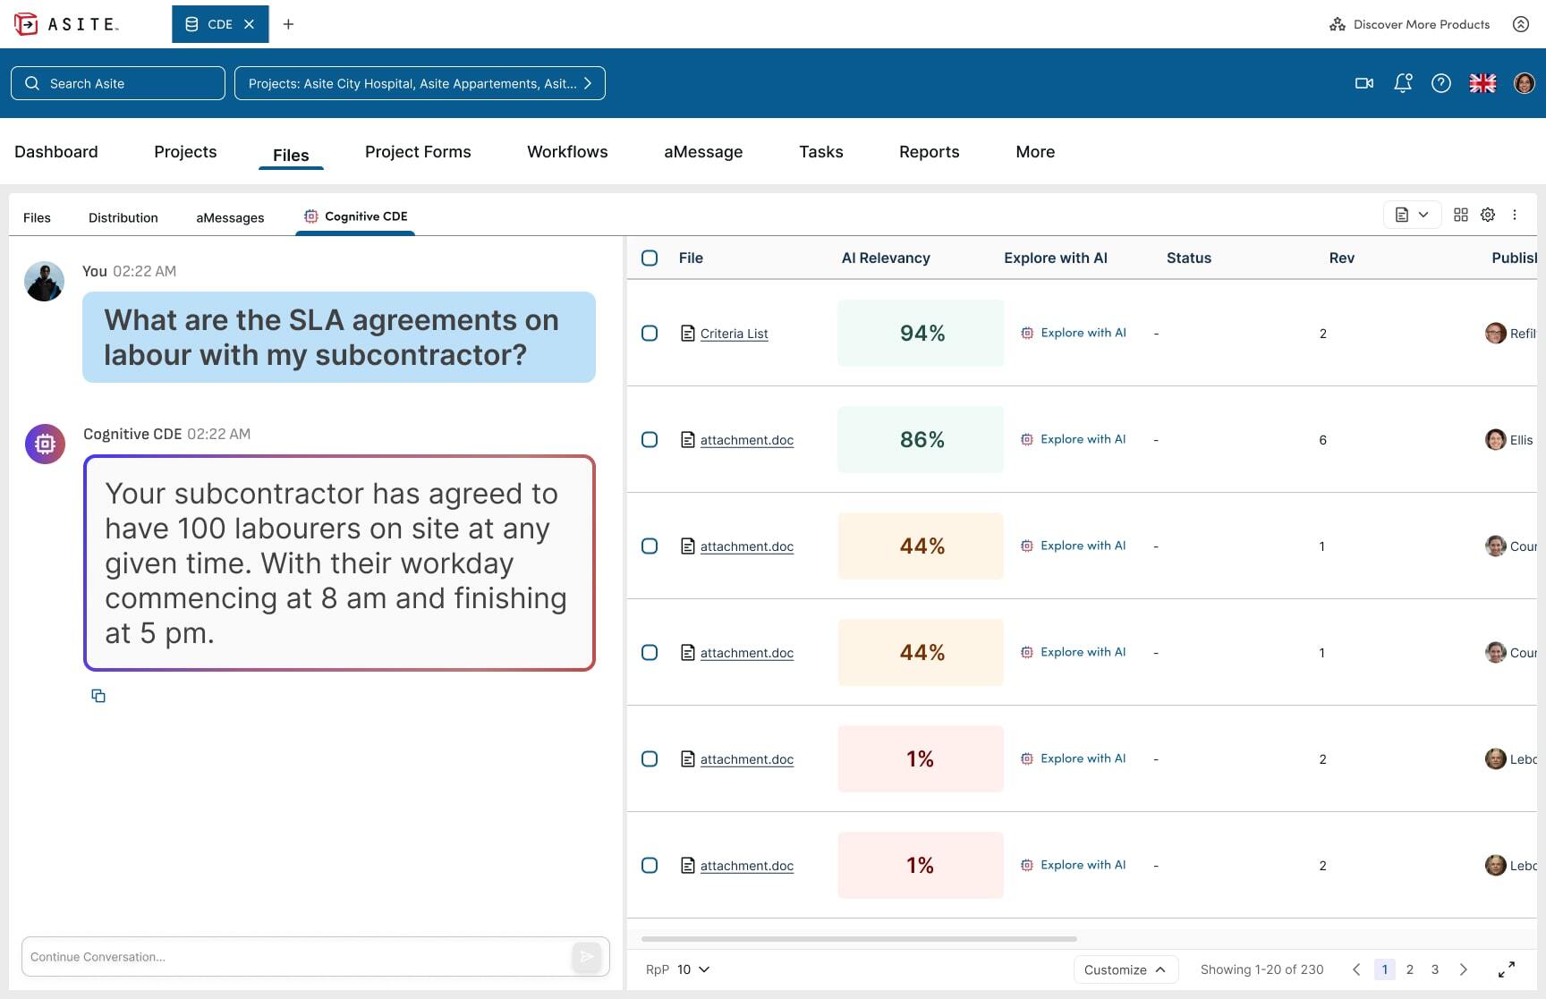Click Explore with AI for Criteria List
The width and height of the screenshot is (1546, 999).
[x=1074, y=333]
